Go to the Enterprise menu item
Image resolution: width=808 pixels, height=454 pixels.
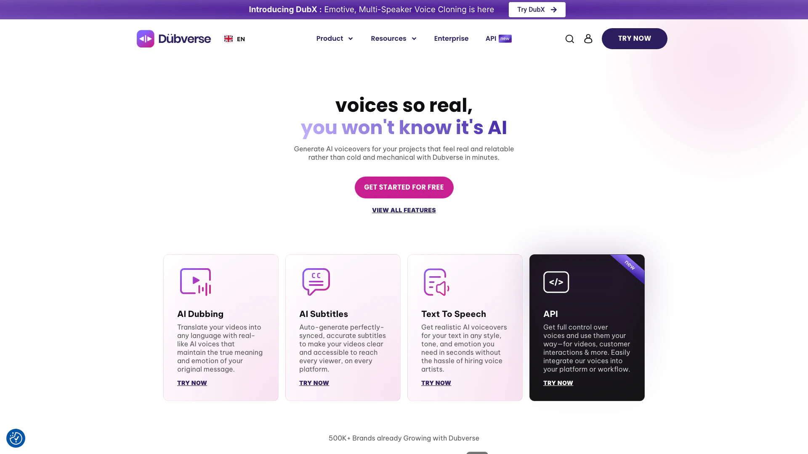(451, 39)
